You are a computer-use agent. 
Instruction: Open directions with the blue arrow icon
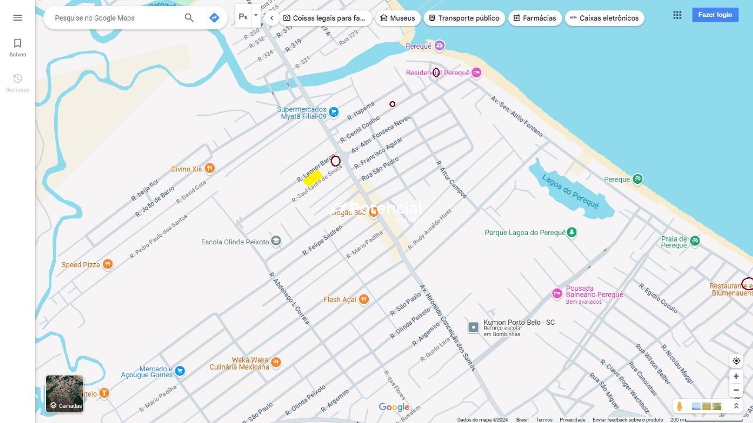[x=214, y=18]
